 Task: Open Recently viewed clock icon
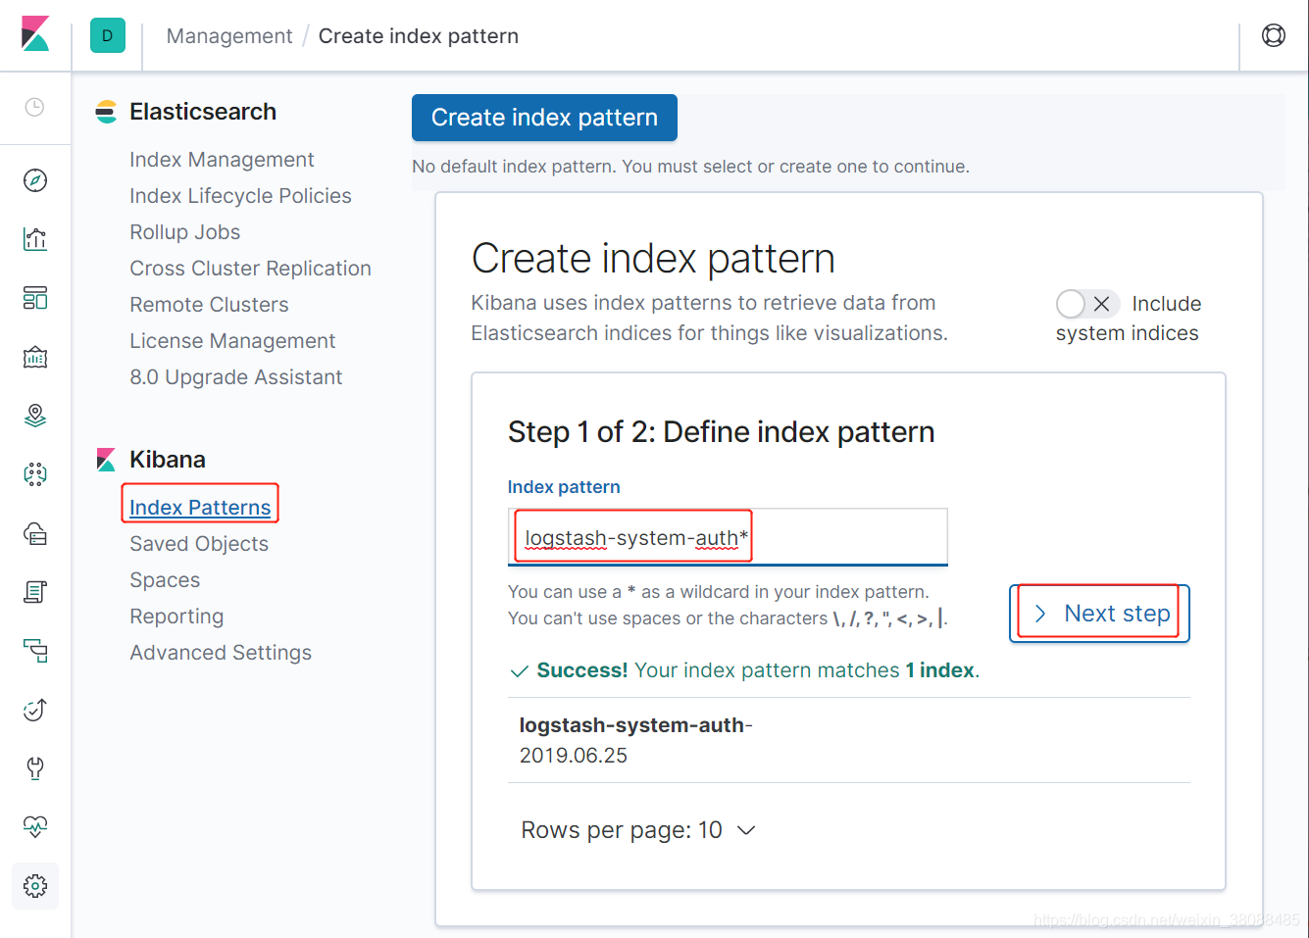coord(34,107)
